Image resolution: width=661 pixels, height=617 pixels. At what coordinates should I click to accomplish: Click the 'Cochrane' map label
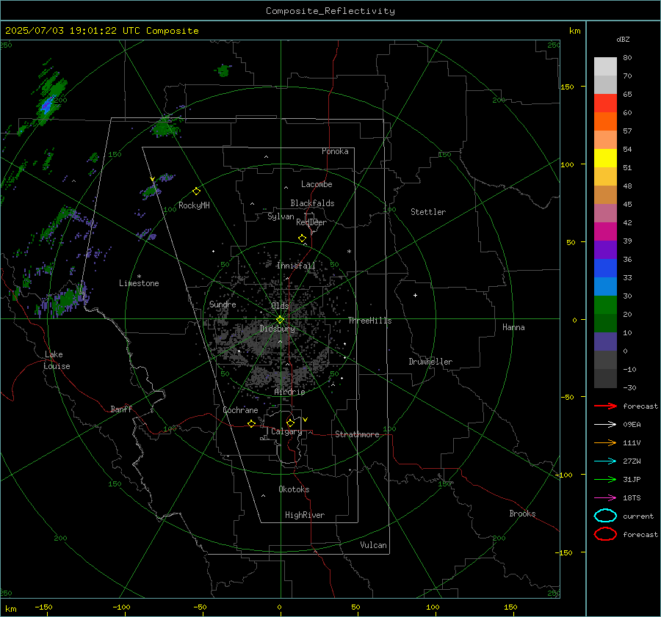240,410
